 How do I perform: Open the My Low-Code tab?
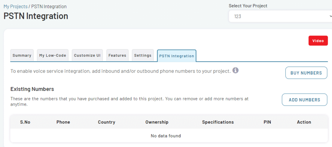53,56
